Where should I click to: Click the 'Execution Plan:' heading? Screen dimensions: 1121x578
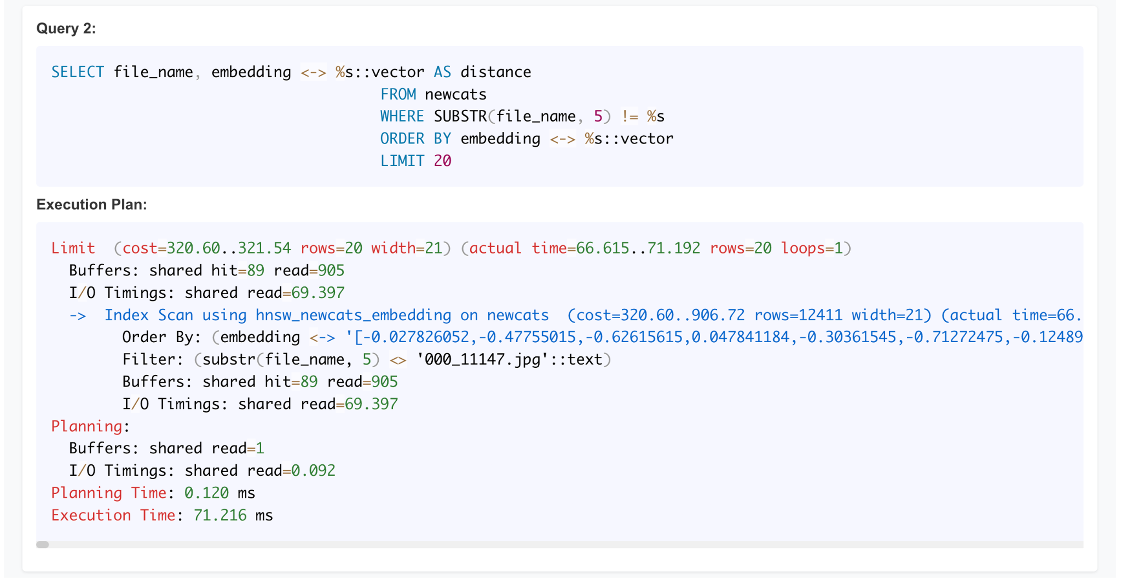(x=92, y=205)
